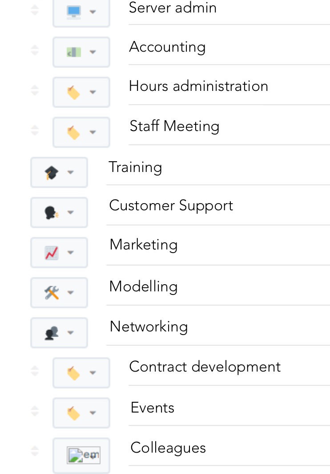
Task: Click the chart icon beside Marketing
Action: point(52,253)
